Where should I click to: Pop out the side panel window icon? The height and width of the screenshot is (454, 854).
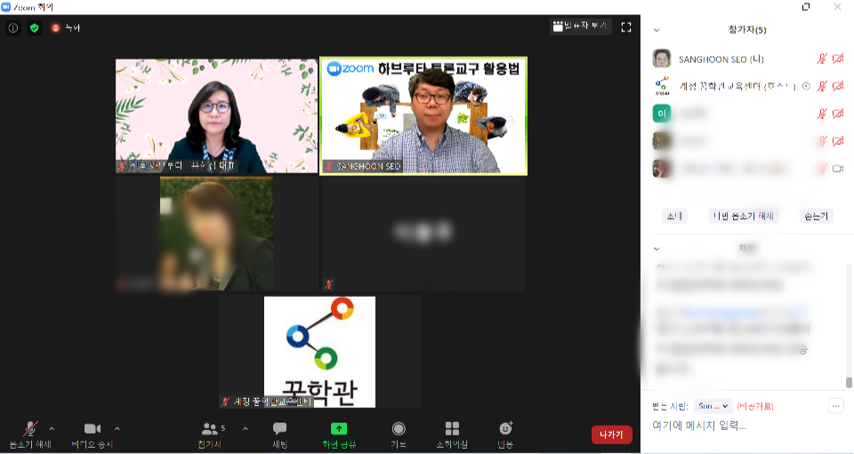point(806,6)
